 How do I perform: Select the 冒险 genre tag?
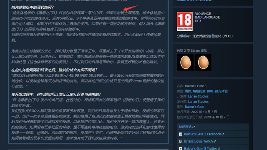(x=188, y=91)
